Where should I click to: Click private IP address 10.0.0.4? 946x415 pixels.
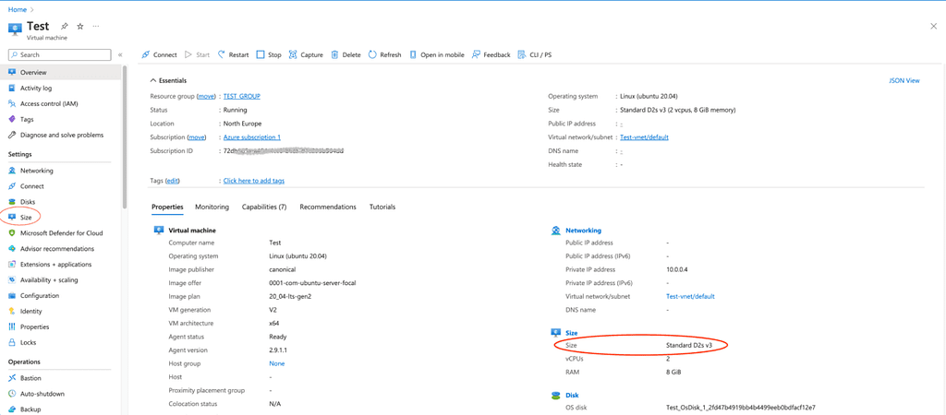pos(678,269)
